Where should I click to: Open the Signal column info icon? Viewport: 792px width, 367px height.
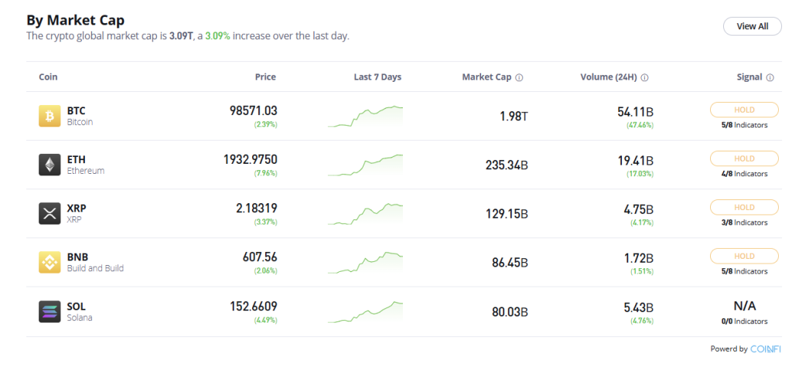tap(770, 78)
